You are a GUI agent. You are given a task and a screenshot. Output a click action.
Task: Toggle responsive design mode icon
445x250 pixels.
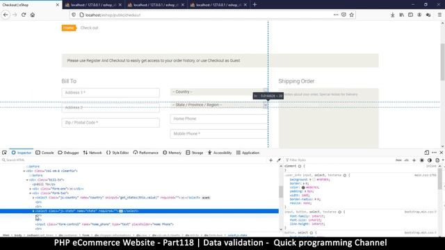pyautogui.click(x=426, y=153)
